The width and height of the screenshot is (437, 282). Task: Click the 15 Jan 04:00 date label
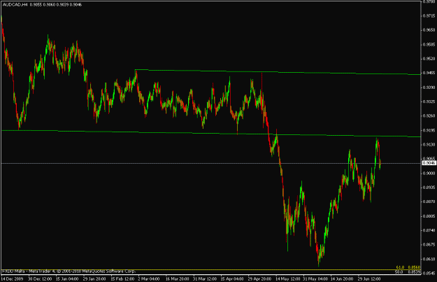click(x=67, y=279)
